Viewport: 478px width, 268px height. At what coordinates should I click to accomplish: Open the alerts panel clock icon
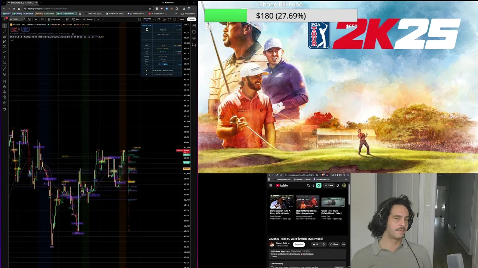[194, 32]
